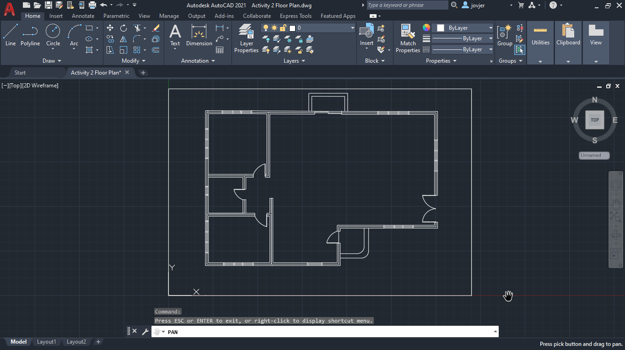Click the Rectangle tool icon

[x=89, y=28]
